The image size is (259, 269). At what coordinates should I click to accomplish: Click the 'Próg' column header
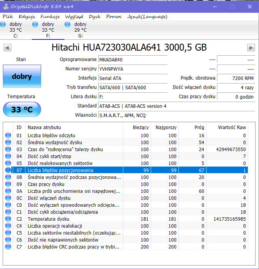click(x=192, y=127)
